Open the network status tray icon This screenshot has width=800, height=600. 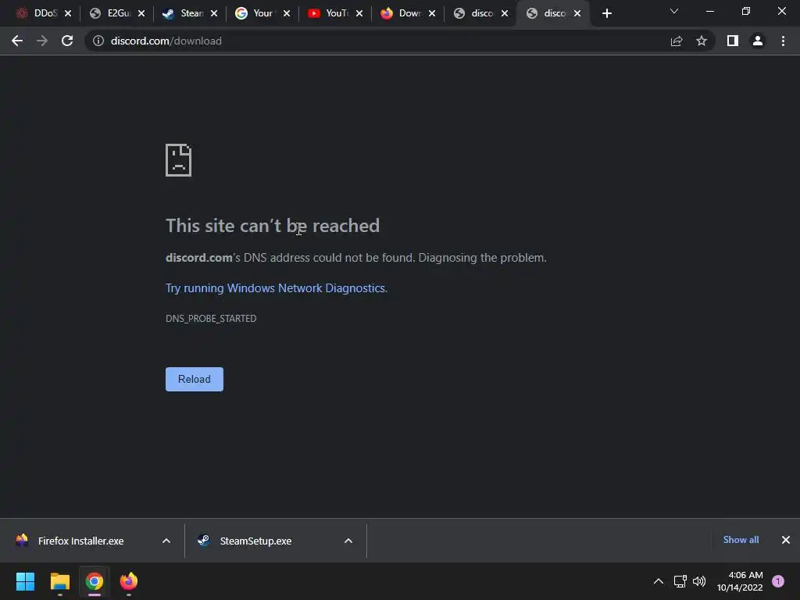tap(680, 581)
